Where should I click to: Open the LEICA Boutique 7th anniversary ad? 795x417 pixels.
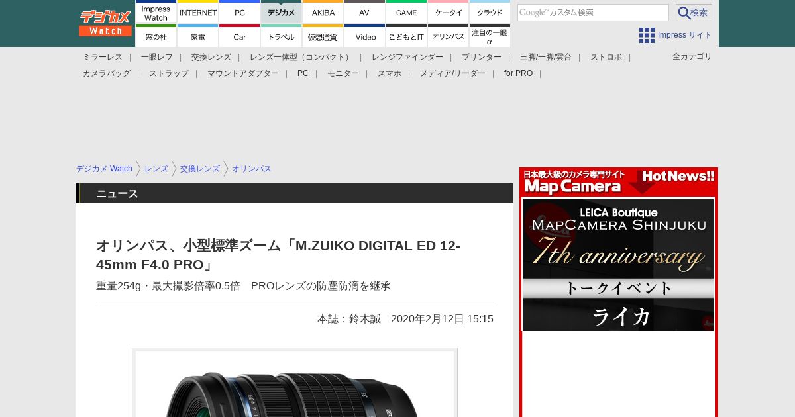coord(619,265)
